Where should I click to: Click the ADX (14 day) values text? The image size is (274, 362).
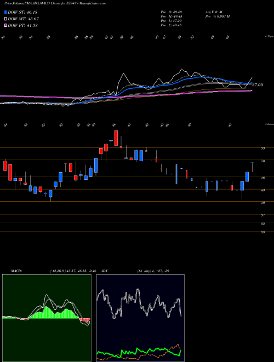[153, 271]
